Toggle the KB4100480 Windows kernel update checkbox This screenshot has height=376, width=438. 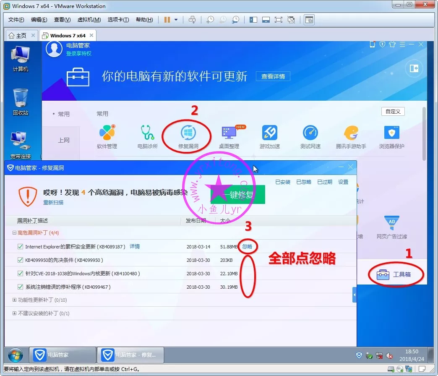point(20,274)
